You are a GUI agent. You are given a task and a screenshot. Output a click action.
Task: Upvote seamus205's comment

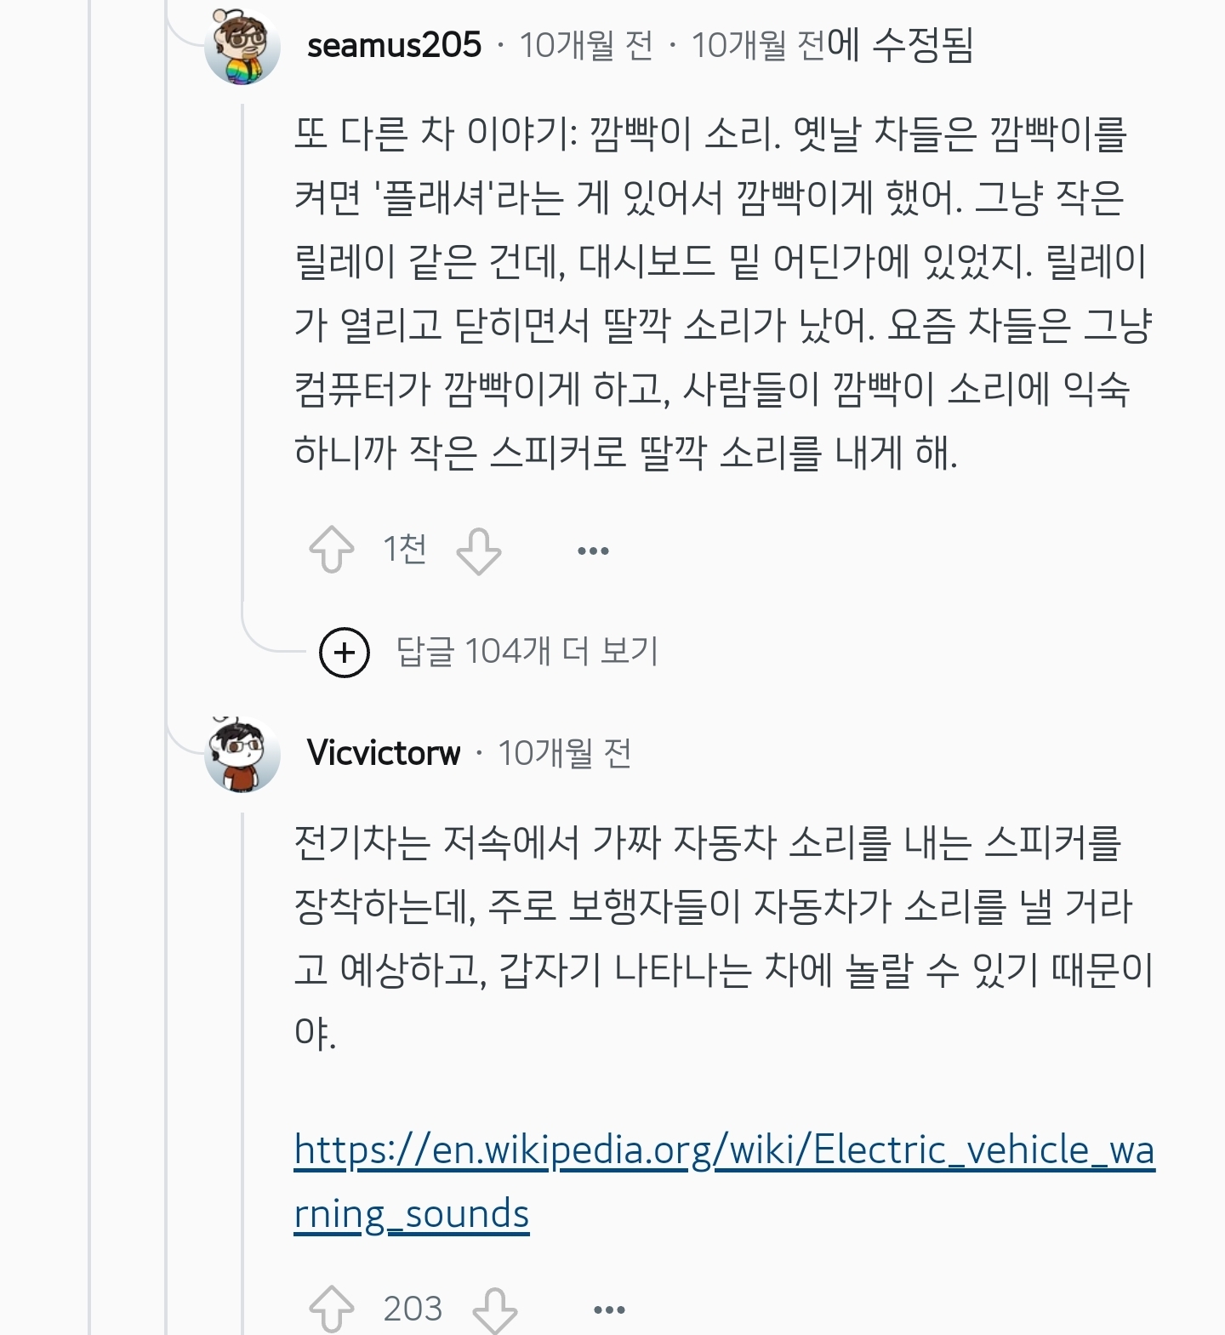331,550
